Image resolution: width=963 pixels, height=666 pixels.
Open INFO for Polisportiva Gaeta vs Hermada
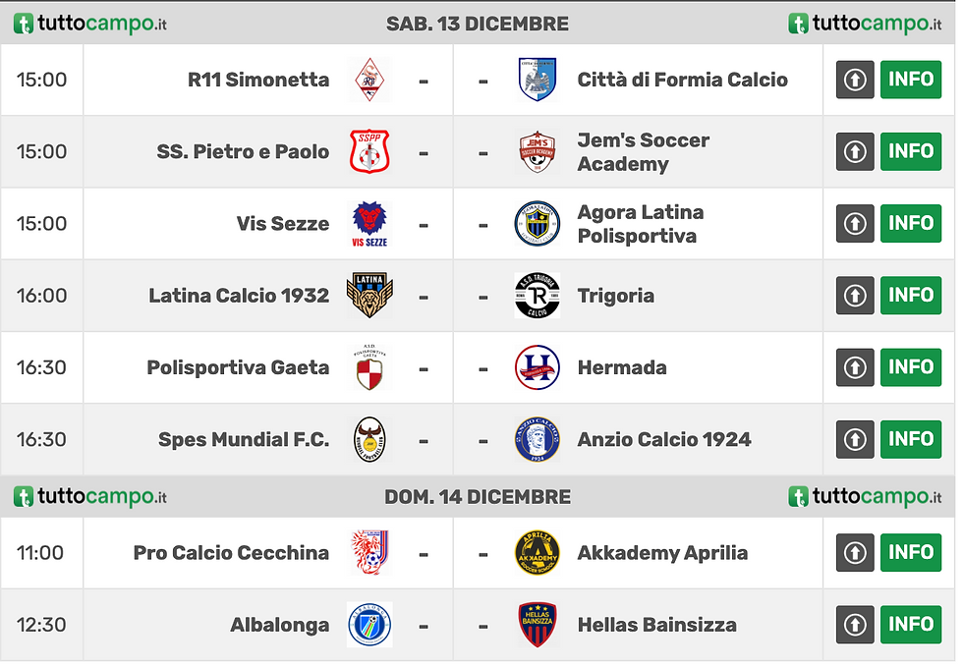tap(911, 367)
